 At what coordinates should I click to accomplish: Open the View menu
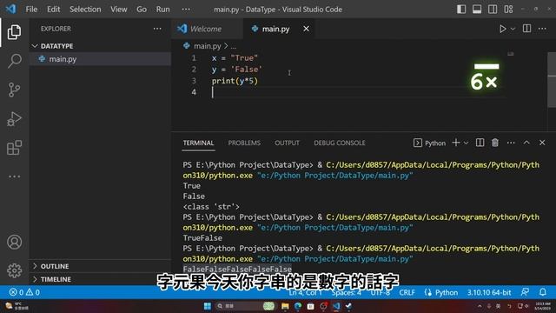pyautogui.click(x=119, y=10)
